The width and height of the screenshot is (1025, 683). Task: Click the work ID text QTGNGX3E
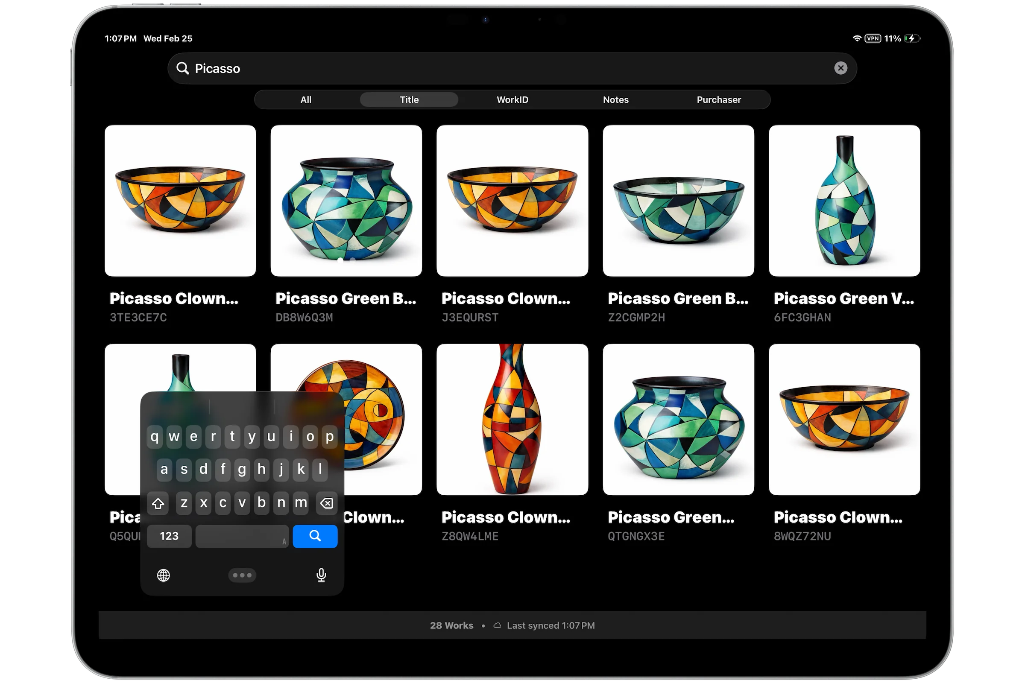tap(636, 536)
